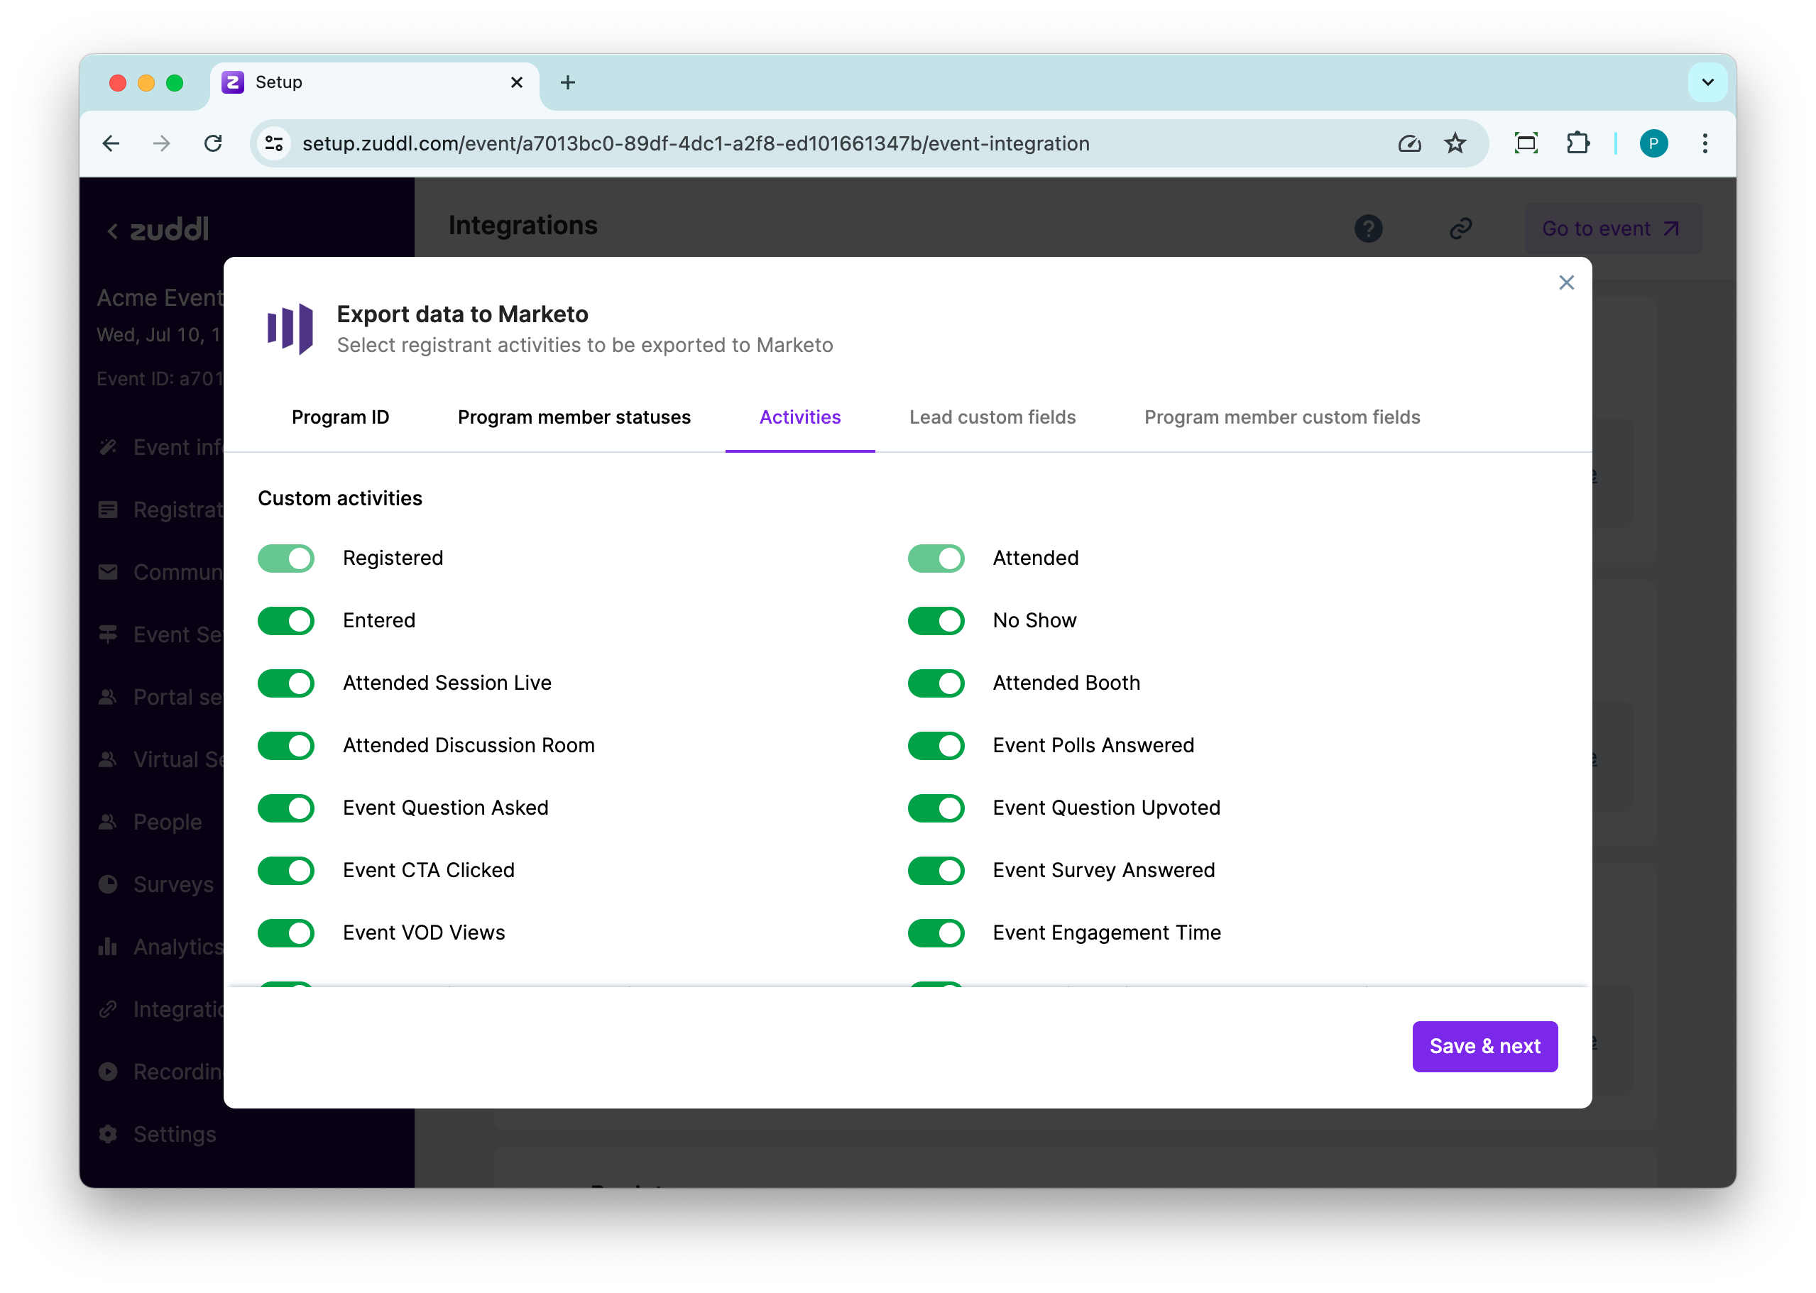Switch off Event VOD Views toggle
1816x1293 pixels.
click(286, 933)
